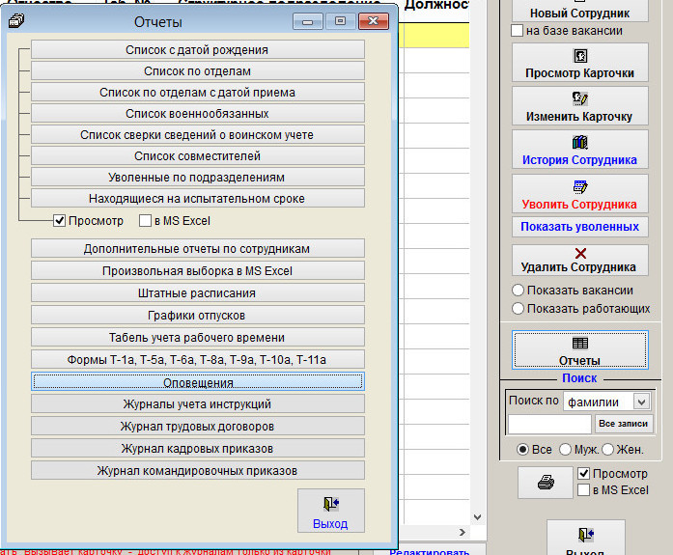Image resolution: width=673 pixels, height=555 pixels.
Task: Click the table's scroll down arrow
Action: click(478, 516)
